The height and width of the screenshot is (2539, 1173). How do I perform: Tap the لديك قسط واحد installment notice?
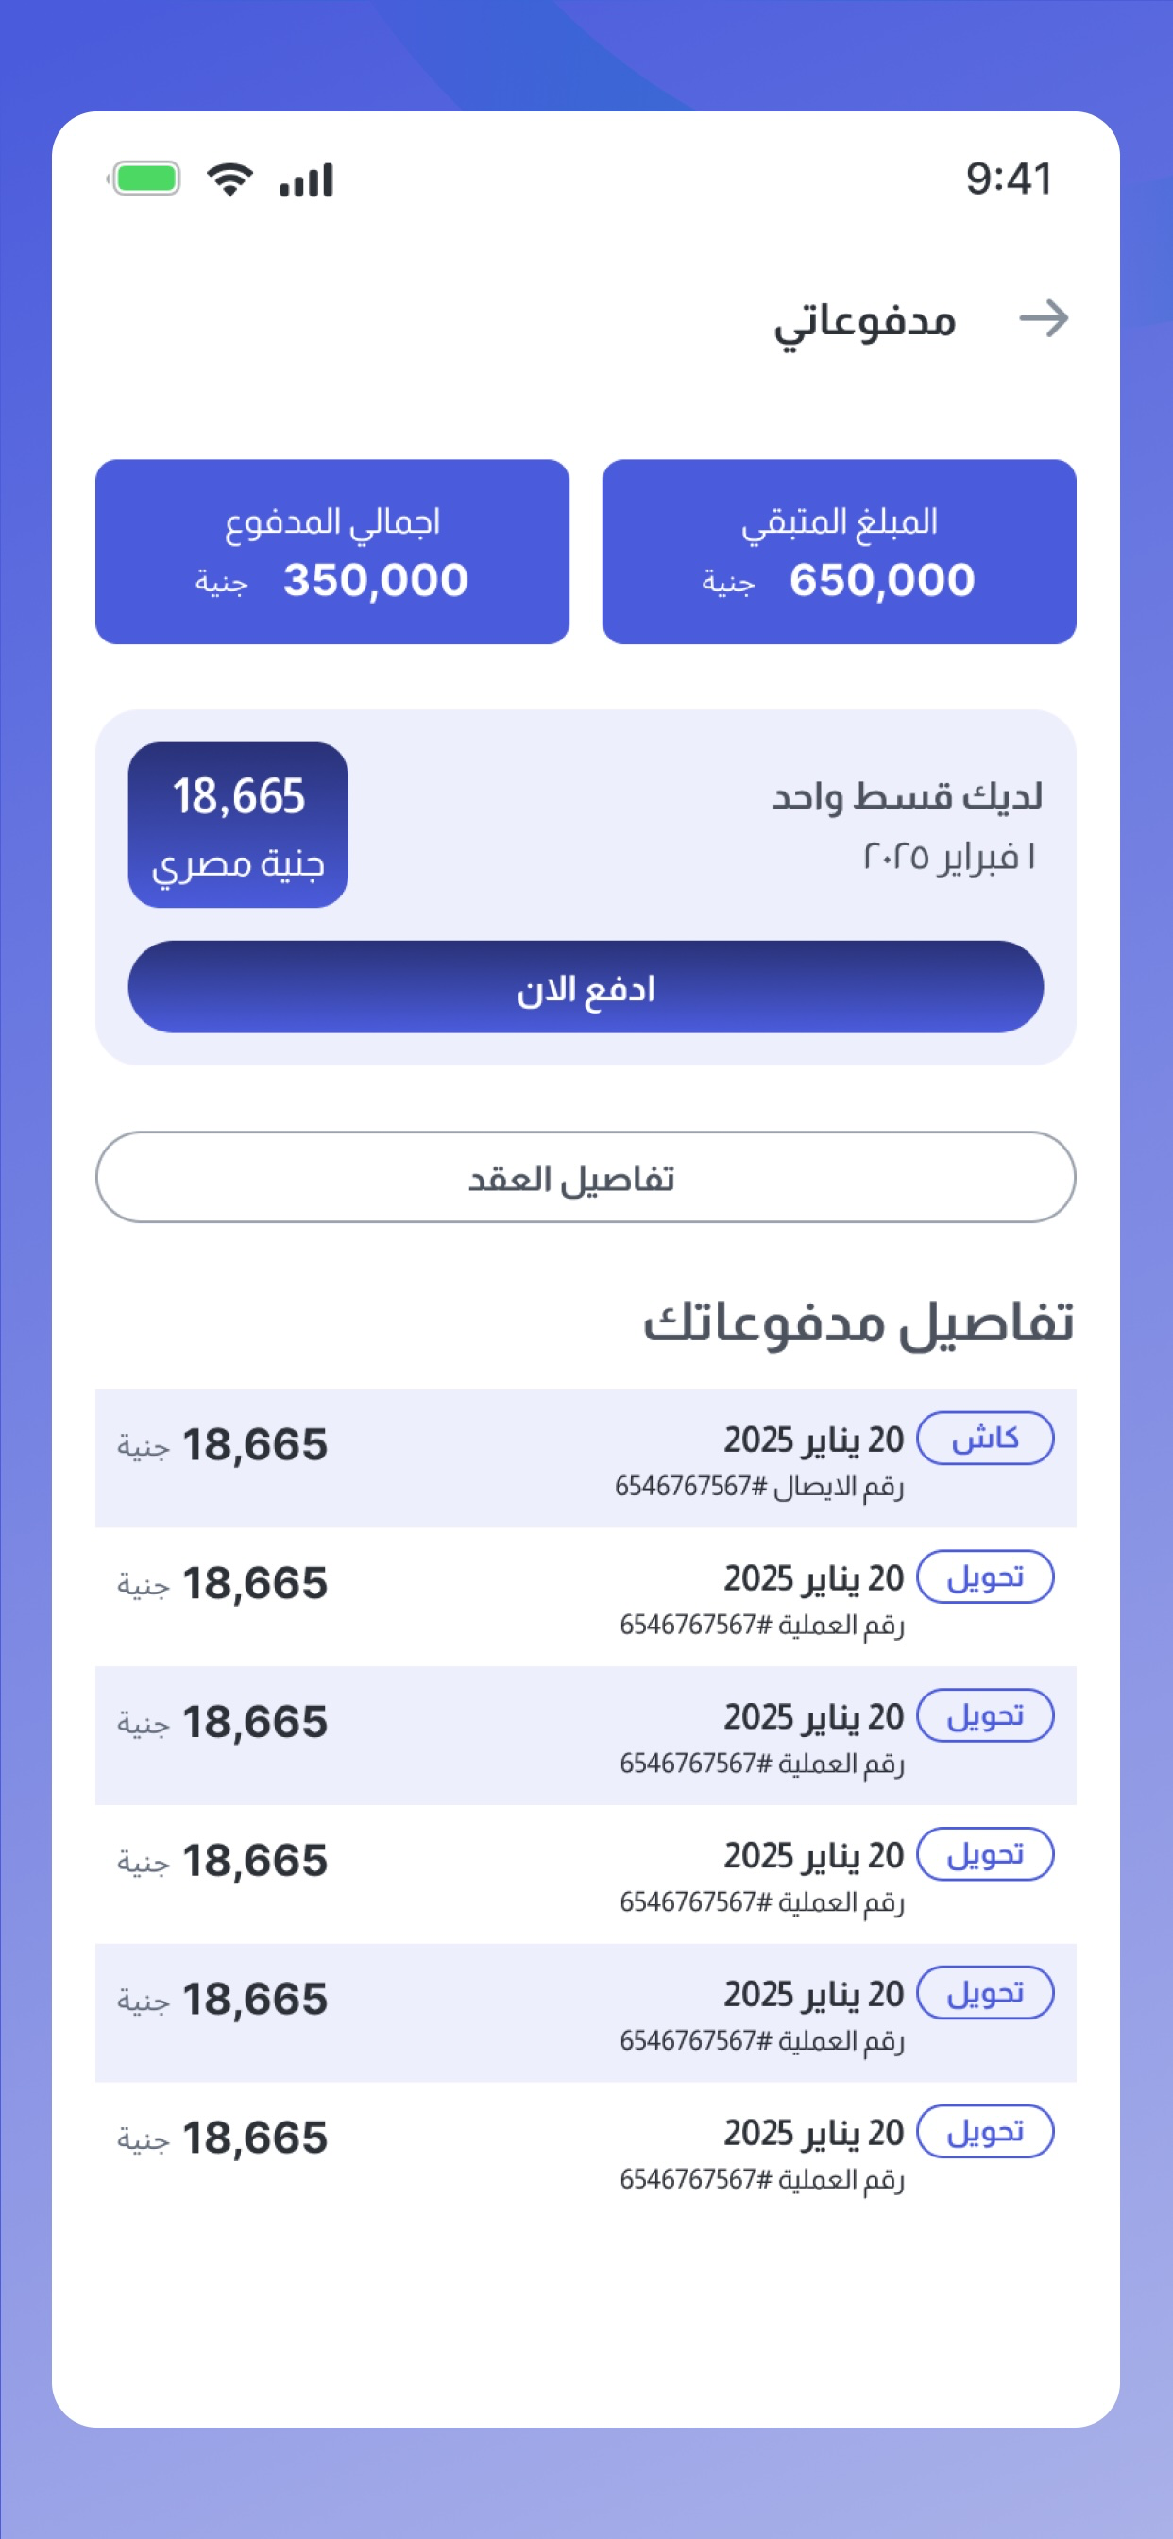[x=907, y=794]
